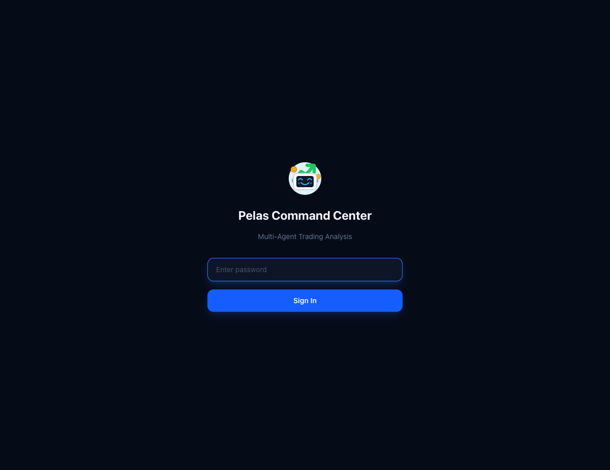The image size is (610, 470).
Task: Click the word Pelas in the title
Action: point(254,216)
